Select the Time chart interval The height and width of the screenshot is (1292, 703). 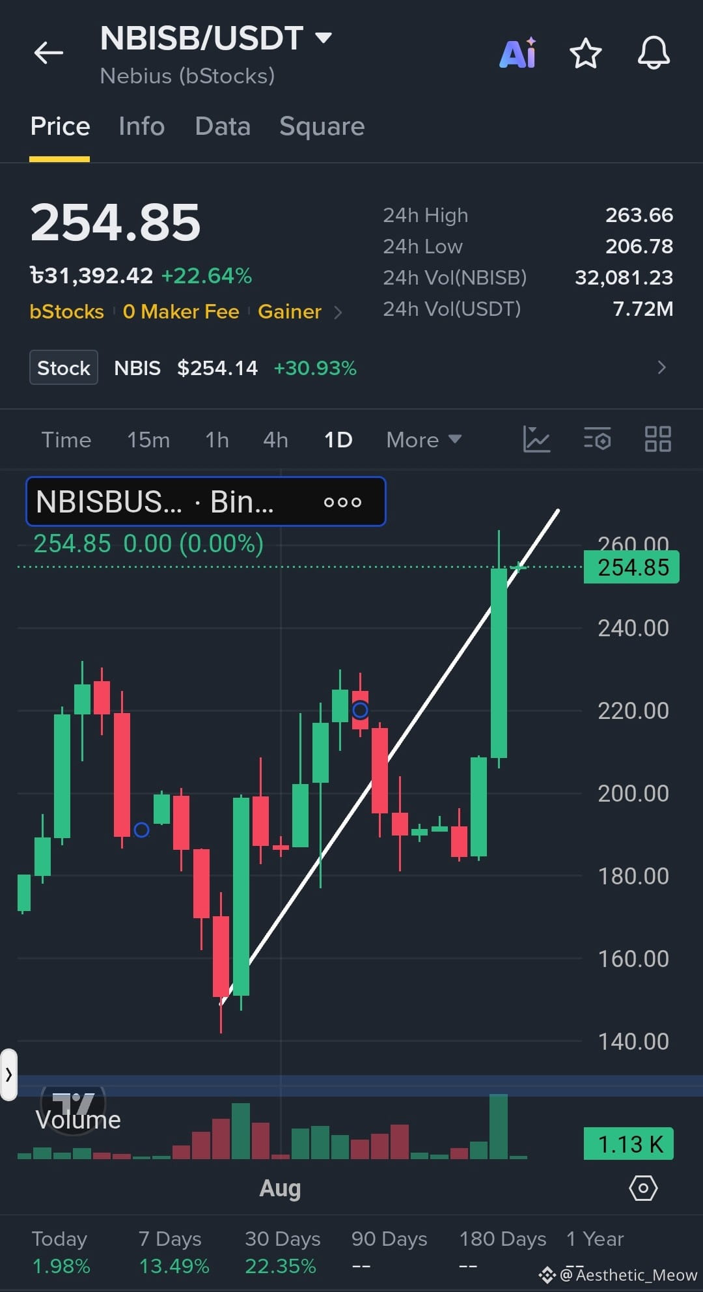(66, 440)
